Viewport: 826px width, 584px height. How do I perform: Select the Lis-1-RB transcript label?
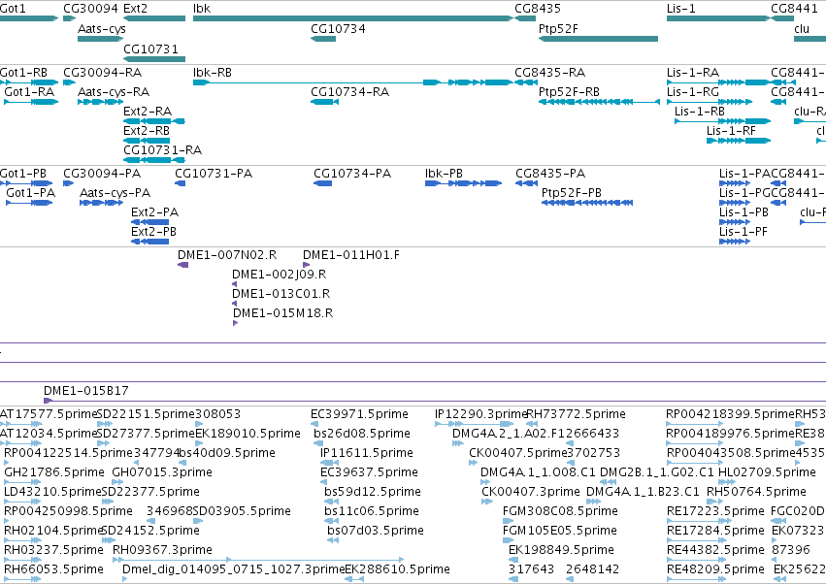[x=700, y=112]
